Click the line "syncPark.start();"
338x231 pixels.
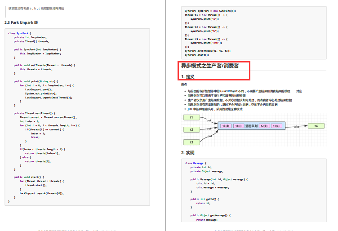point(197,55)
